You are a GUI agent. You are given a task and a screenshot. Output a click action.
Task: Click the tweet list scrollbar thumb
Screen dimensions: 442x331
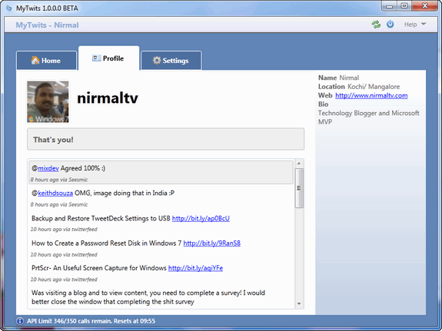(299, 188)
